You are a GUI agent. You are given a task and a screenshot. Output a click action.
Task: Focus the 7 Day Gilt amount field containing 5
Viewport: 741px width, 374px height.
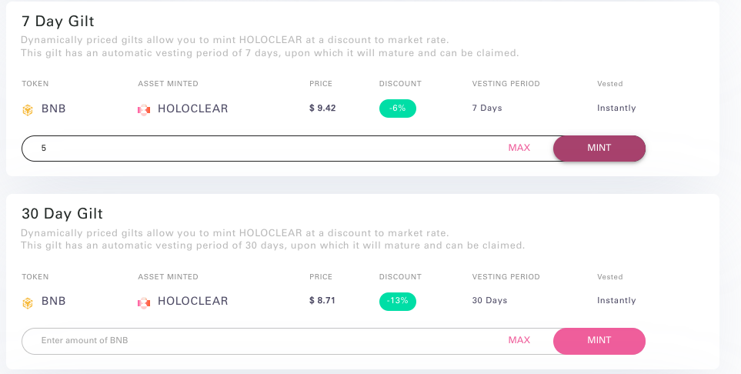click(x=262, y=148)
